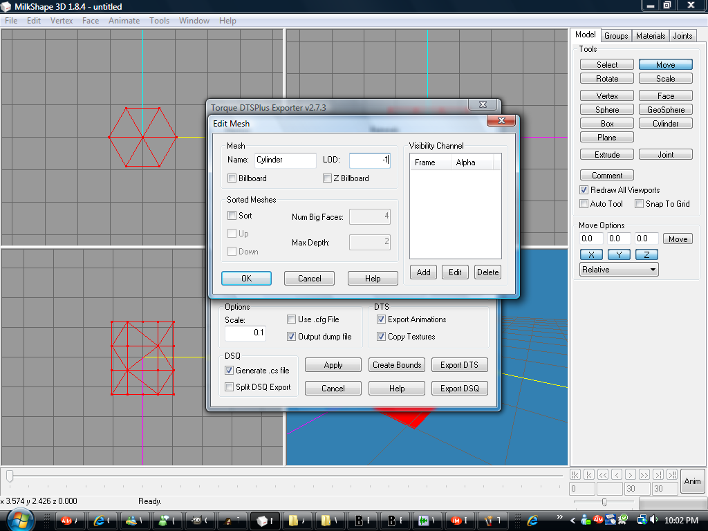Click the volume speaker tray icon
This screenshot has height=531, width=708.
[x=653, y=520]
